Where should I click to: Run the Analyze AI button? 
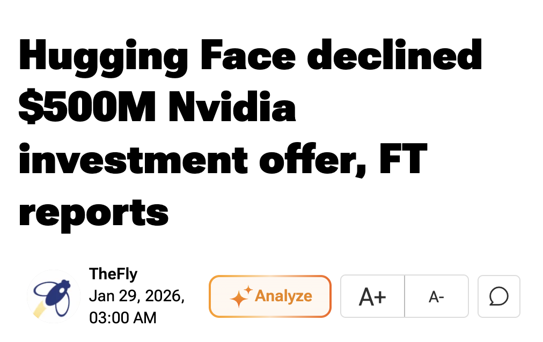270,296
